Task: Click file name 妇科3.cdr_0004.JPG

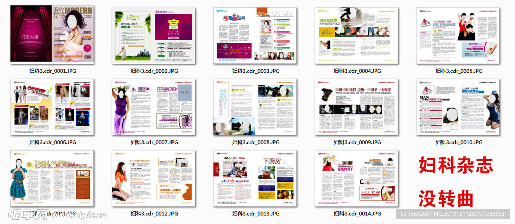Action: pyautogui.click(x=358, y=71)
